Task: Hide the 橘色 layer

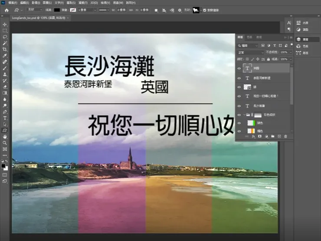Action: point(239,131)
